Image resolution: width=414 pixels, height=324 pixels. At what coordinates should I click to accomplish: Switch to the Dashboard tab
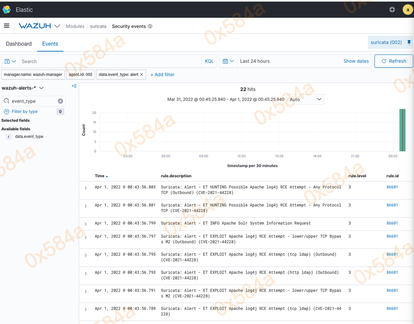click(19, 44)
